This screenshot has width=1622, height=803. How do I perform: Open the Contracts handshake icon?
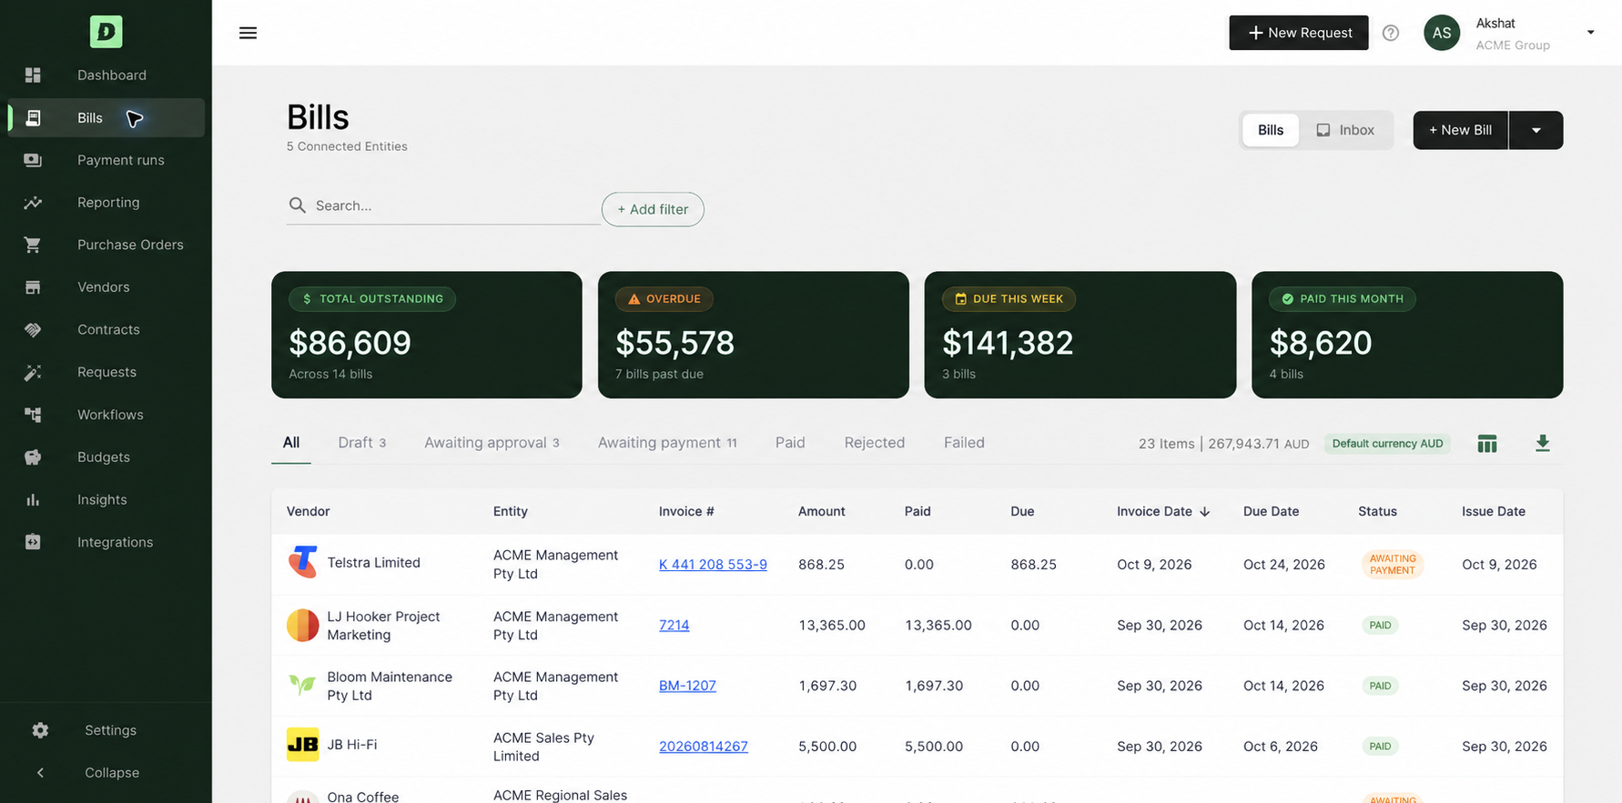33,329
